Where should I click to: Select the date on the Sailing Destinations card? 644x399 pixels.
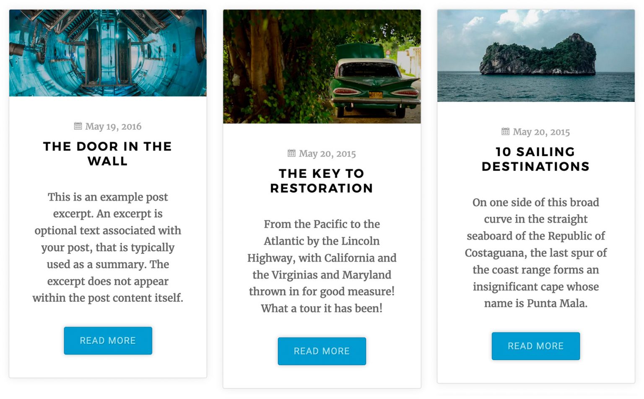point(541,132)
